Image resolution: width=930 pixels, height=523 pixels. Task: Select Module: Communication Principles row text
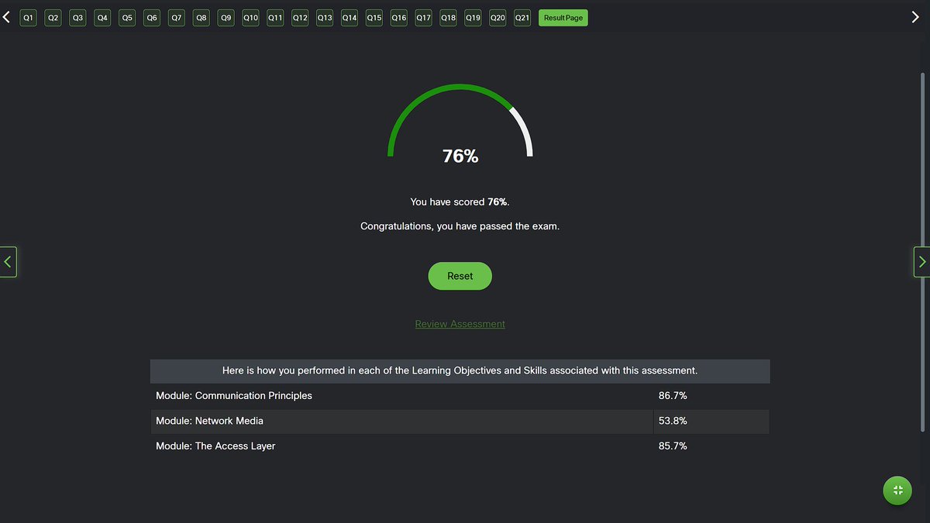(234, 395)
